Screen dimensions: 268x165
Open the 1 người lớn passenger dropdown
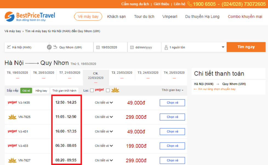coord(194,47)
